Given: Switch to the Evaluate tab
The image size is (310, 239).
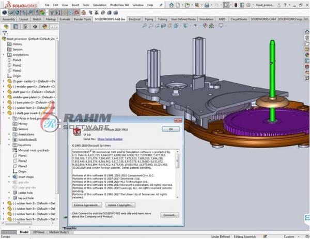Looking at the screenshot, I should point(66,19).
